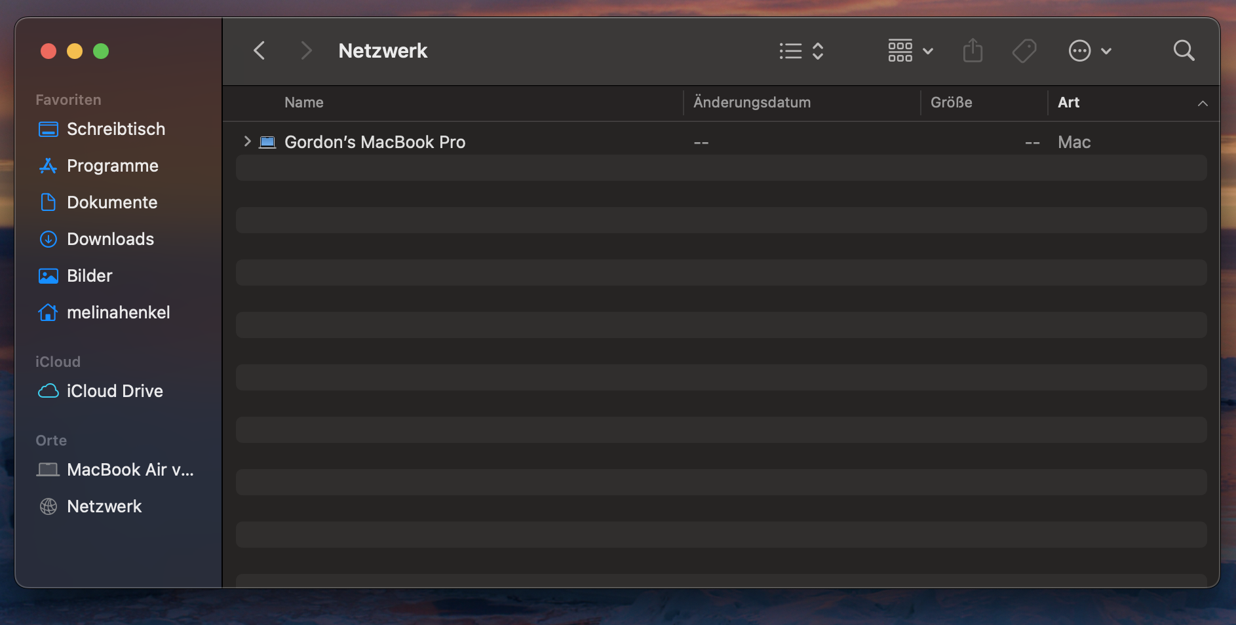
Task: Click the Favoriten section header
Action: (x=68, y=100)
